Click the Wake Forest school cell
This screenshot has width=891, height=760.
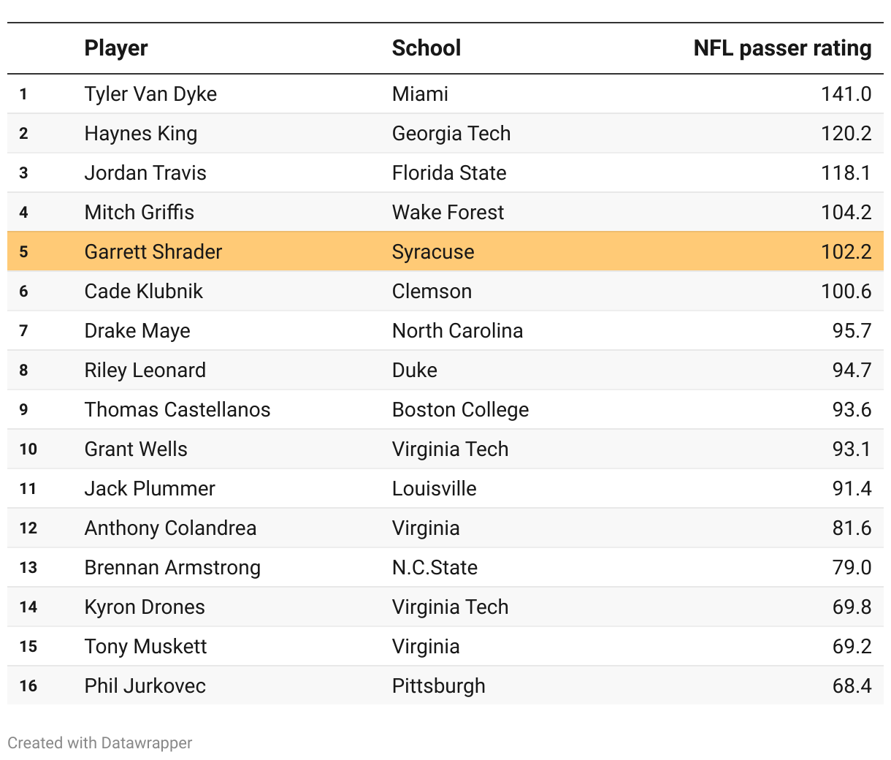point(448,213)
